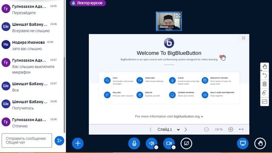Make the lecturer webcam fullscreen
Viewport: 272px width, 153px height.
pos(178,16)
